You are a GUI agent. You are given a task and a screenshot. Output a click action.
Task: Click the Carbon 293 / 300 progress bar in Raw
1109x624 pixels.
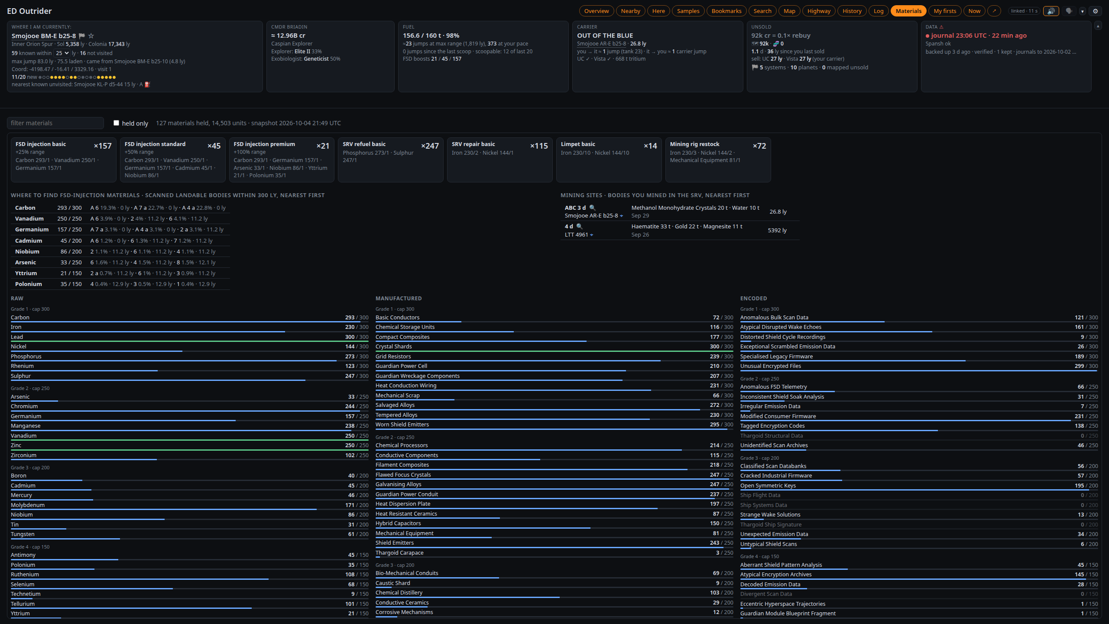190,322
